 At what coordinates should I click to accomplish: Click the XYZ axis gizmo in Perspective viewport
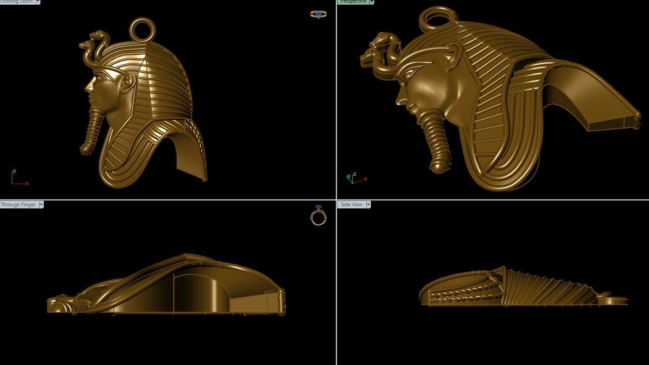point(356,178)
